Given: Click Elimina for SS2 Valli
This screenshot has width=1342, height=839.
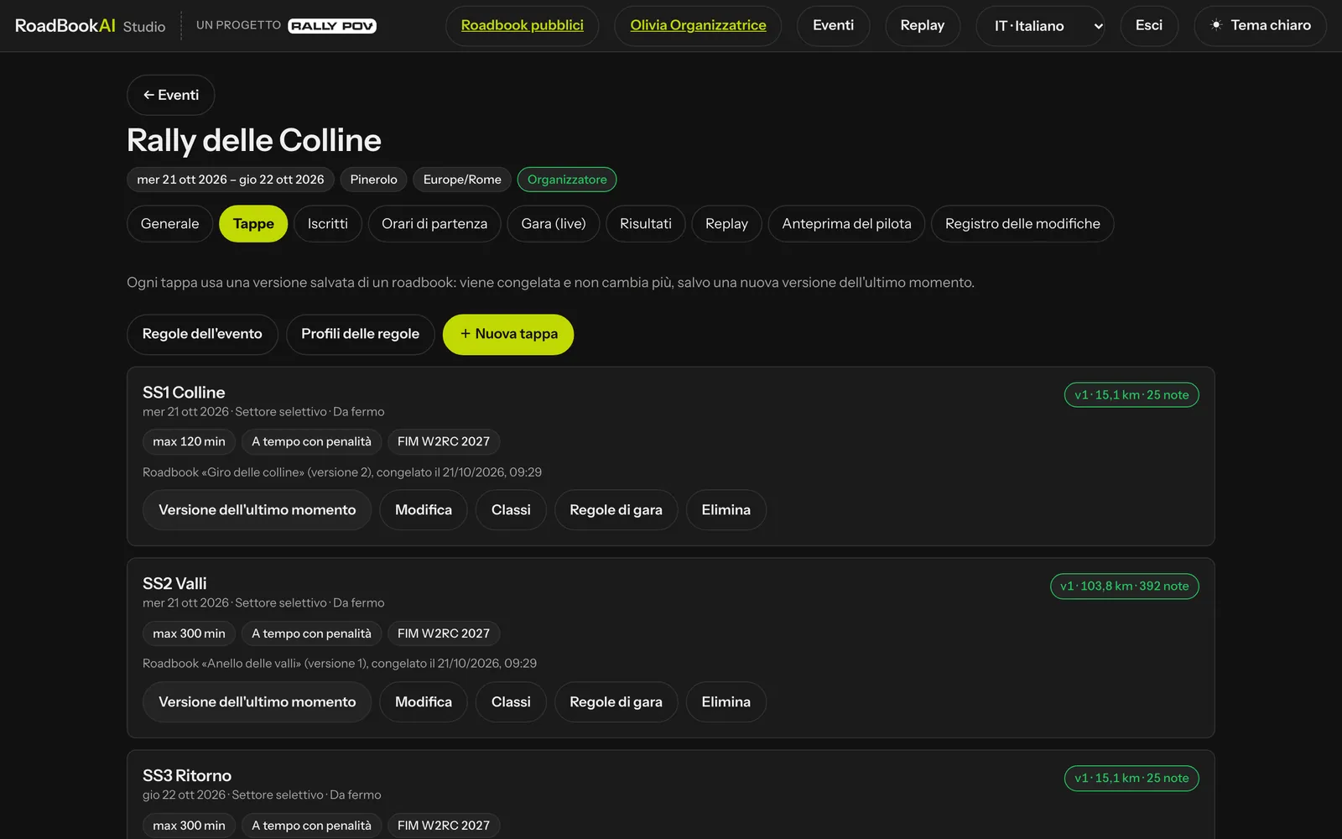Looking at the screenshot, I should [726, 702].
